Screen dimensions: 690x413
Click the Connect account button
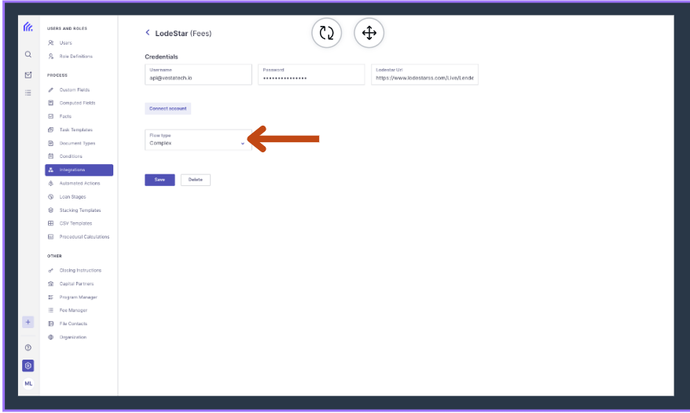click(x=167, y=108)
